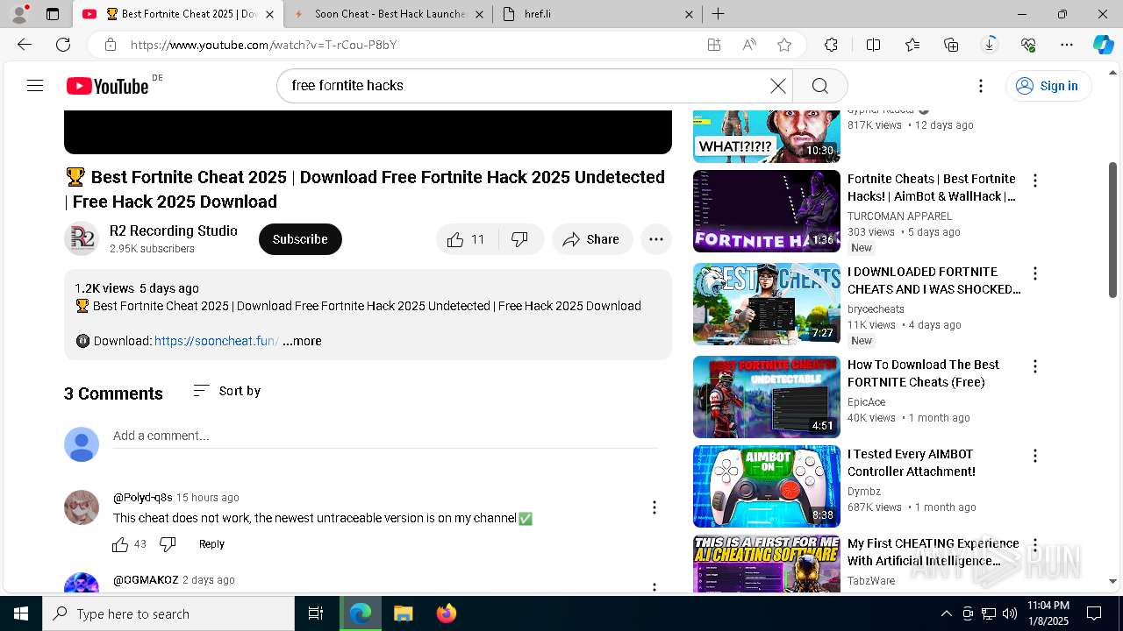The height and width of the screenshot is (631, 1123).
Task: Switch to href.li browser tab
Action: click(x=597, y=14)
